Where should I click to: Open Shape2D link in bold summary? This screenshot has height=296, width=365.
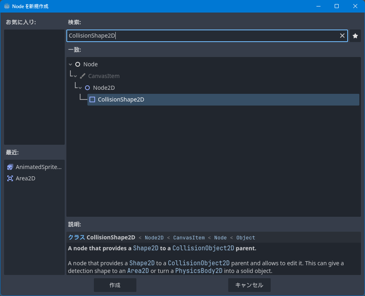click(146, 248)
